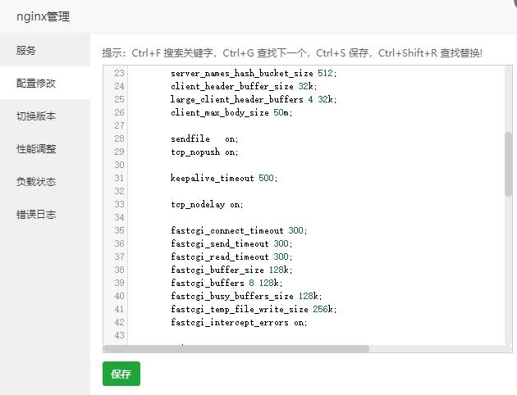The width and height of the screenshot is (517, 395).
Task: Click line number 30 in the gutter
Action: click(x=119, y=165)
